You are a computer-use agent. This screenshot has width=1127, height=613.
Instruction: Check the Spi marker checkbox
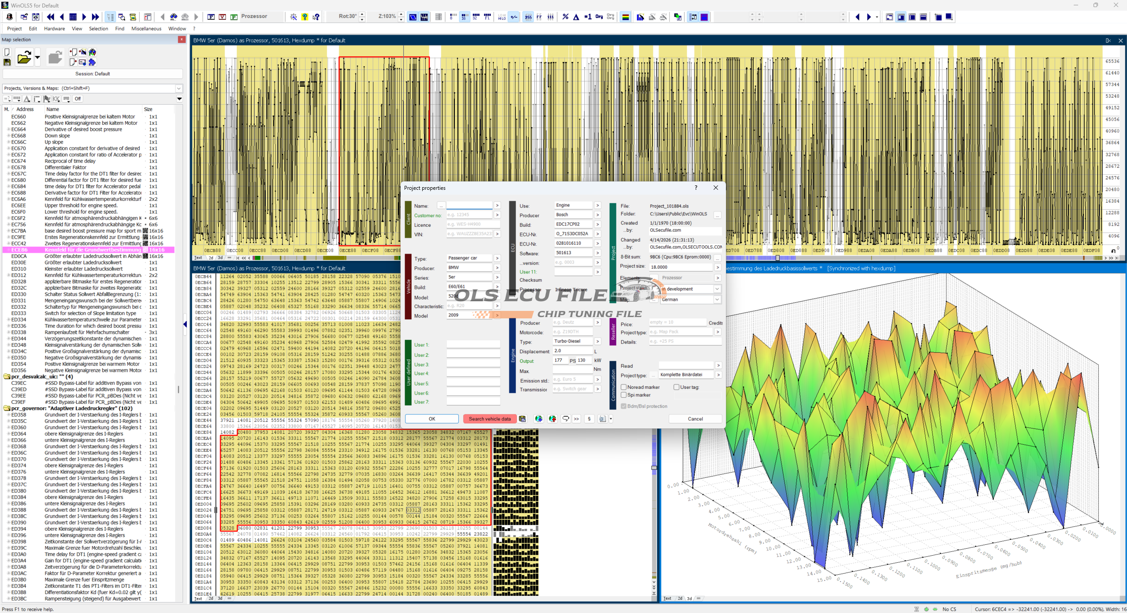point(624,395)
